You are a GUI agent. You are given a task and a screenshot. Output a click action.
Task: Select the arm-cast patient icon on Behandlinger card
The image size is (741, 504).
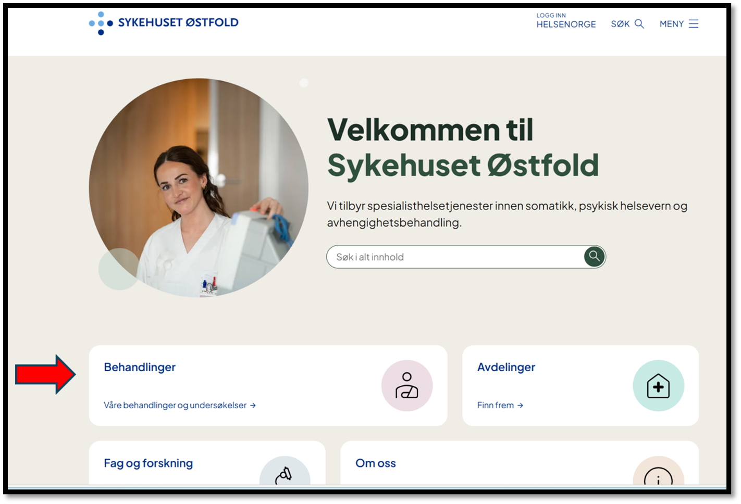tap(407, 385)
